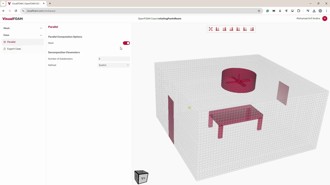Click the site information icon in address bar
The height and width of the screenshot is (185, 330).
click(23, 11)
